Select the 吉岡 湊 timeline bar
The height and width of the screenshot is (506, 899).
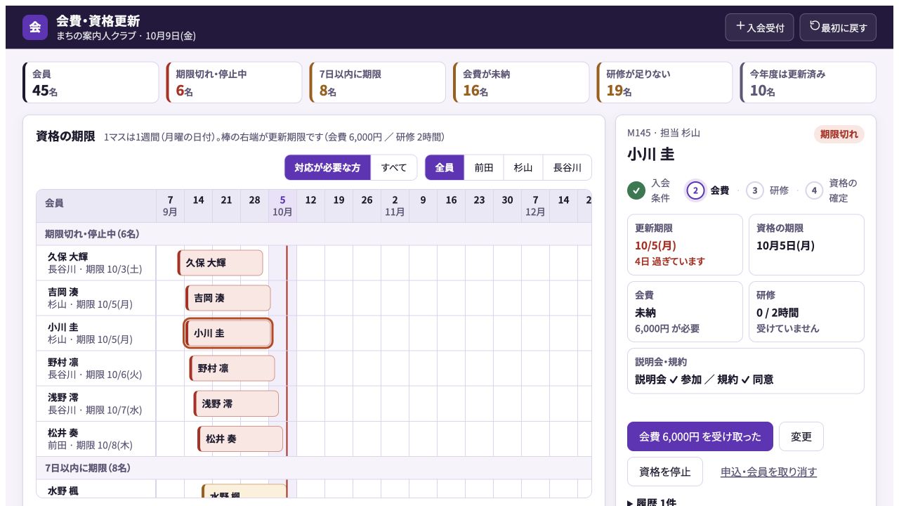[228, 298]
